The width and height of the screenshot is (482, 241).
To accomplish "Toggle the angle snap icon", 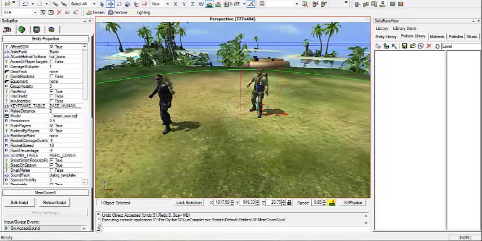I will click(251, 4).
